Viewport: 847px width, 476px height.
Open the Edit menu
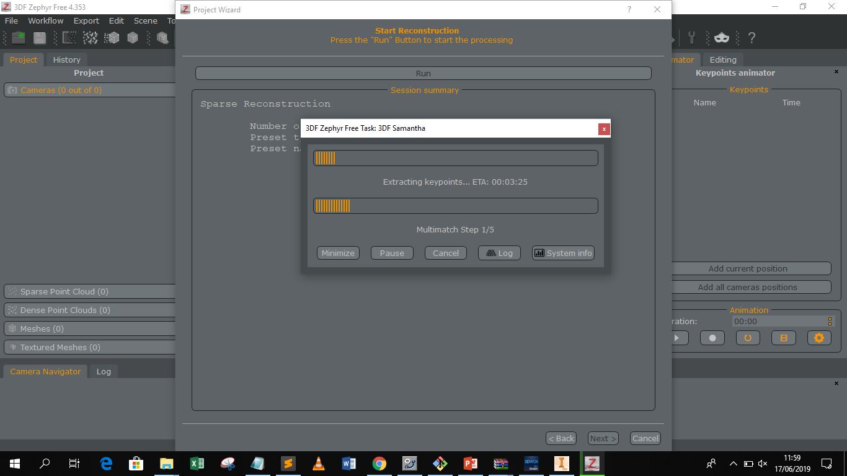click(117, 20)
